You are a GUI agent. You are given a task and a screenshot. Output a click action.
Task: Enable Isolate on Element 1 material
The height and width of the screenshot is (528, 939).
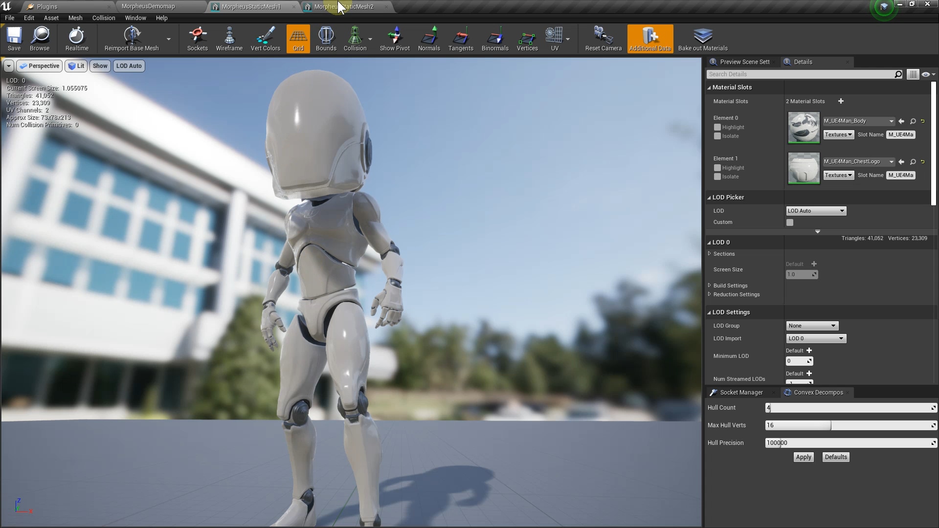[717, 177]
